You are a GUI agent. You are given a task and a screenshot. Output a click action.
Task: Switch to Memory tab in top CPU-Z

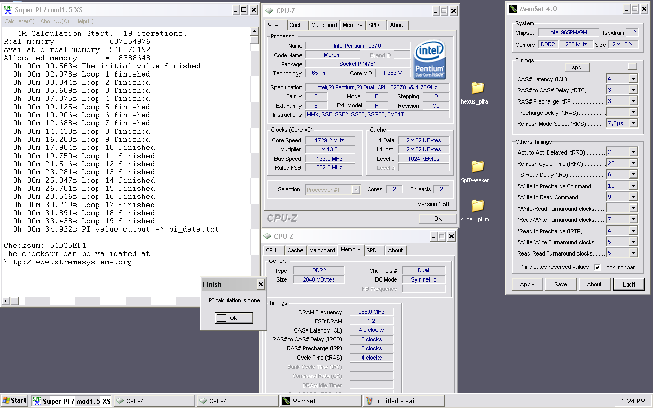coord(353,25)
